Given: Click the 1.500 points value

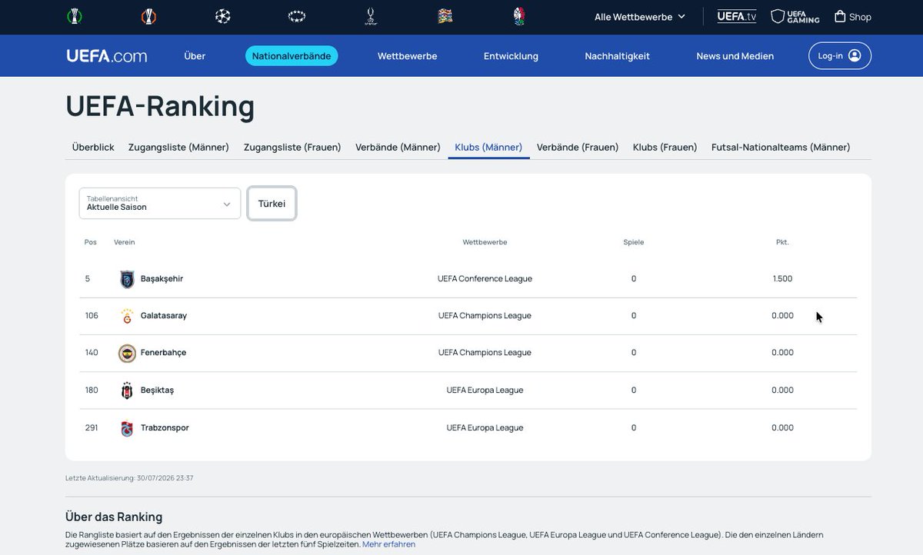Looking at the screenshot, I should [782, 279].
